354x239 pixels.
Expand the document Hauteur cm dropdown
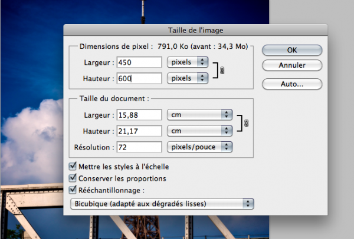tap(199, 130)
